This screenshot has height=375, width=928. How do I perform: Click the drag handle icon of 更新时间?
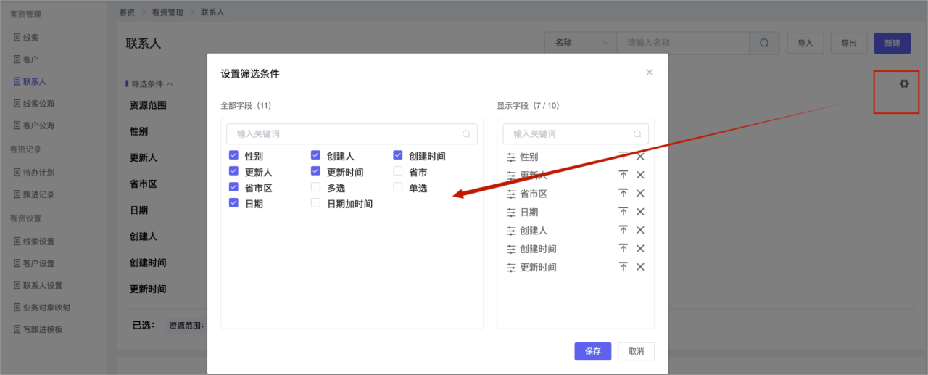pos(511,267)
